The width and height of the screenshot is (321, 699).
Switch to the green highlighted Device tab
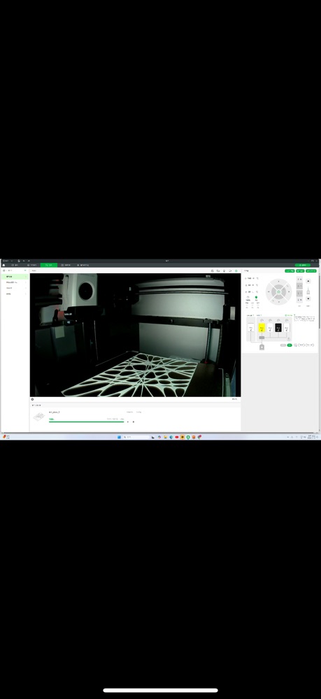[x=48, y=265]
